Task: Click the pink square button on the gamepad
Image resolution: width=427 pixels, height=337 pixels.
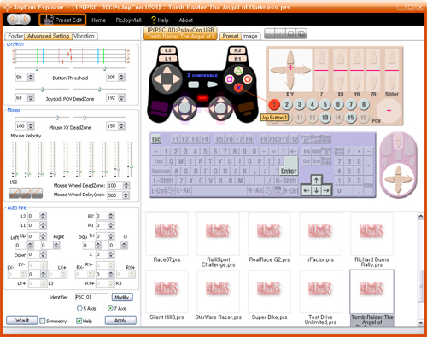Action: (x=230, y=79)
